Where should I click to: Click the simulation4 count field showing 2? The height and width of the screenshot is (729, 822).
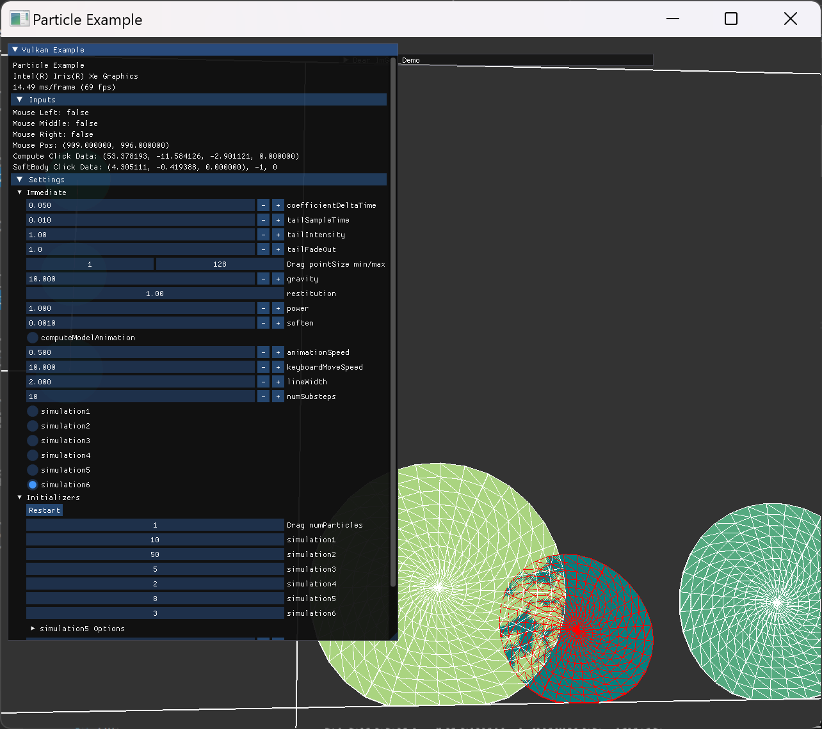155,584
